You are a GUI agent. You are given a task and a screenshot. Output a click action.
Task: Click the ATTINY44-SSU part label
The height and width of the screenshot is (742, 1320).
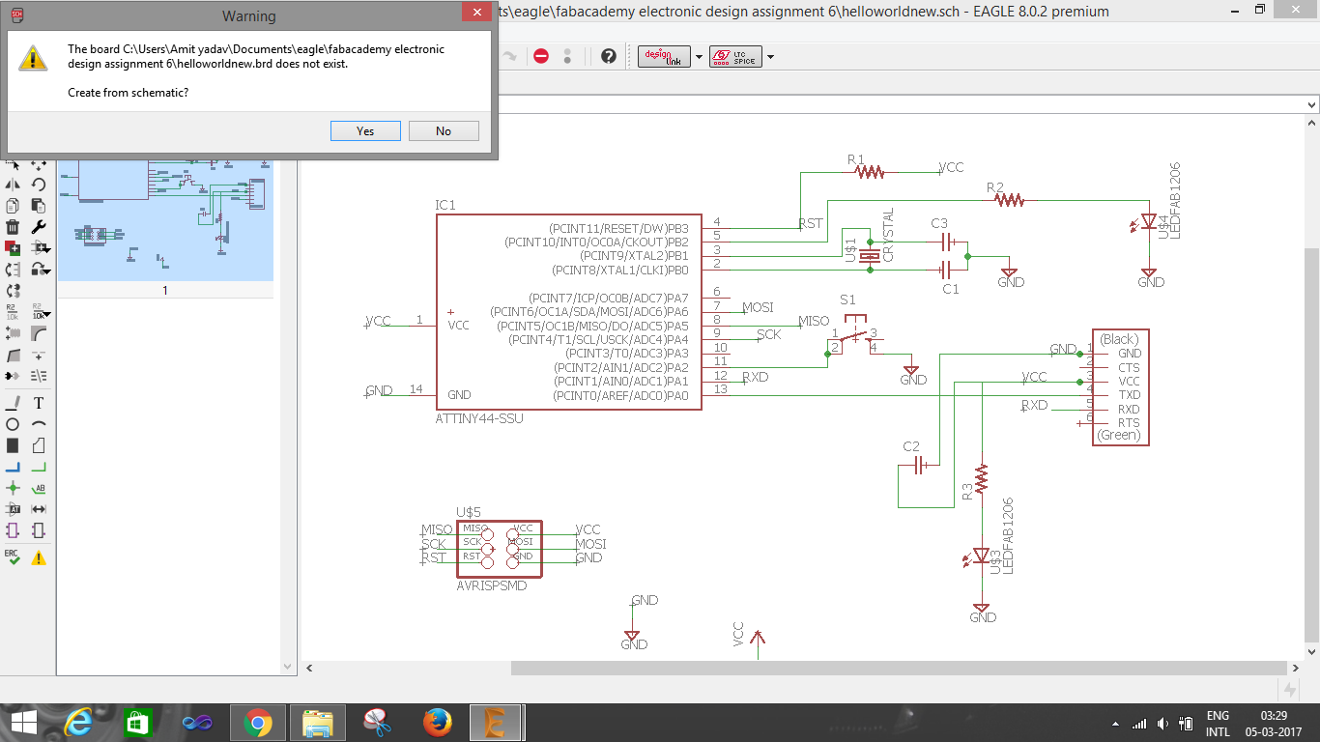(x=479, y=418)
